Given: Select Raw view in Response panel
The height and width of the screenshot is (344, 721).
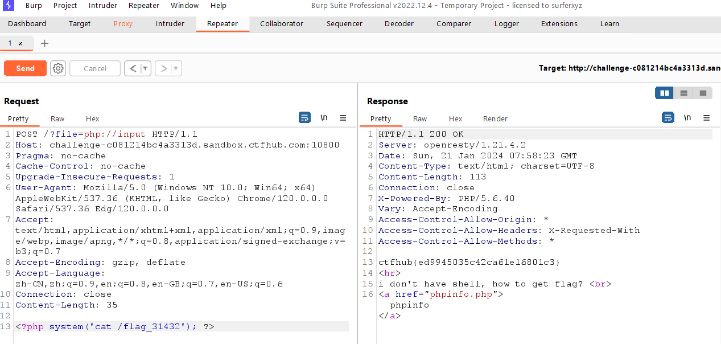Looking at the screenshot, I should 420,118.
